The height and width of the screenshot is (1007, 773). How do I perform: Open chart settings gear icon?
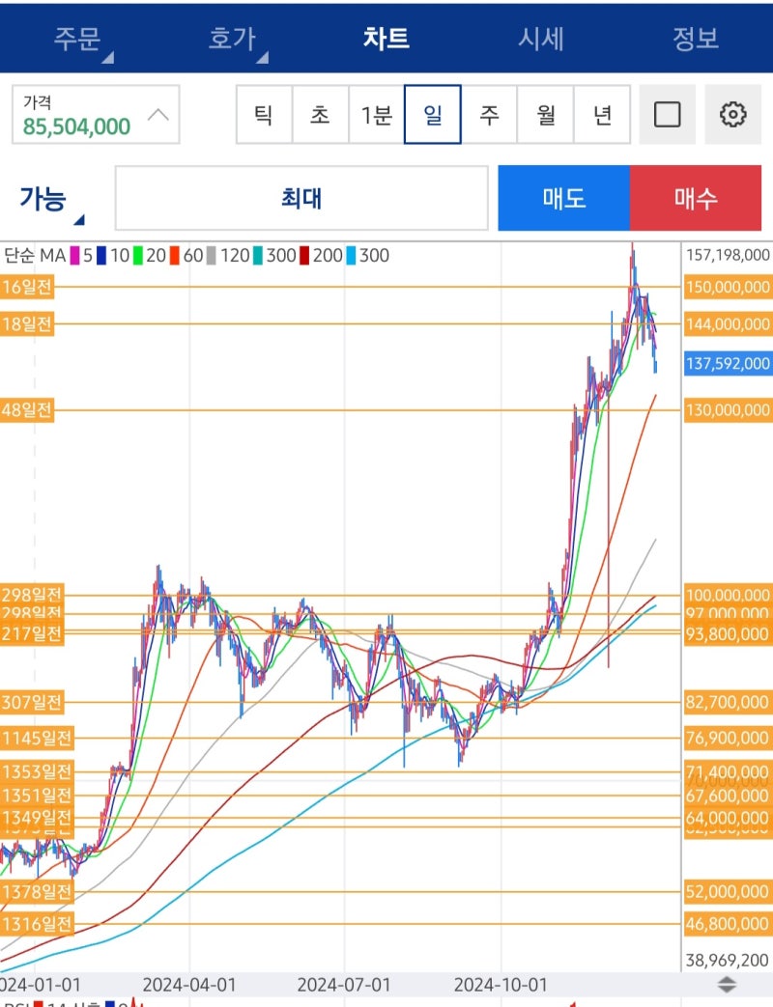coord(733,115)
